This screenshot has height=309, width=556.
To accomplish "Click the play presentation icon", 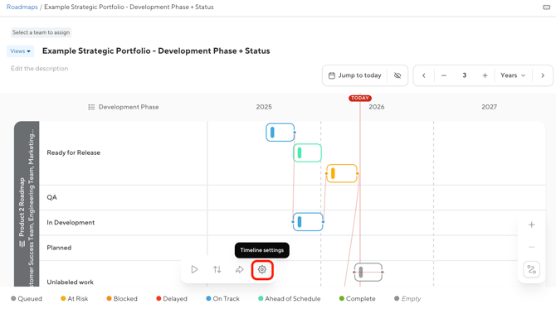I will [x=194, y=270].
